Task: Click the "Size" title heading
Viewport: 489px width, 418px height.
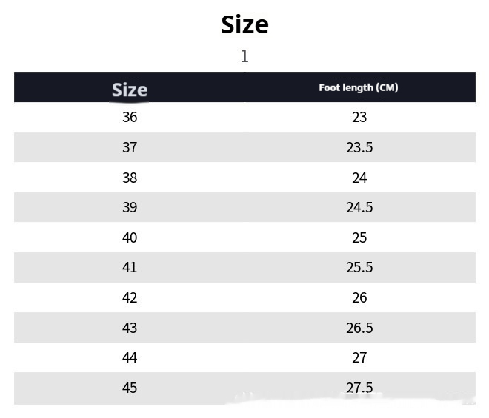Action: 245,24
